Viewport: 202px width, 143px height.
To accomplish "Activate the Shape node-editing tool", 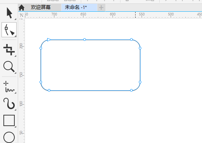I will coord(9,30).
